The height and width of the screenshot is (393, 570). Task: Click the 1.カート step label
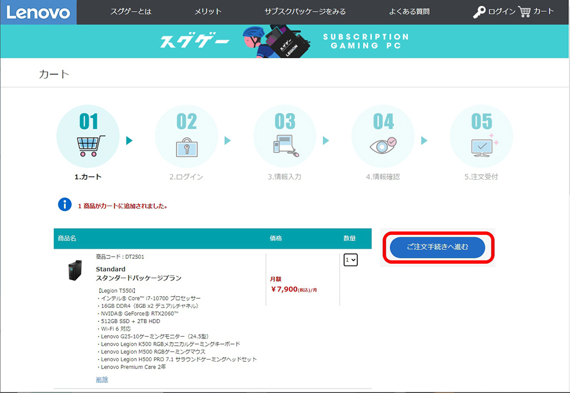point(88,177)
